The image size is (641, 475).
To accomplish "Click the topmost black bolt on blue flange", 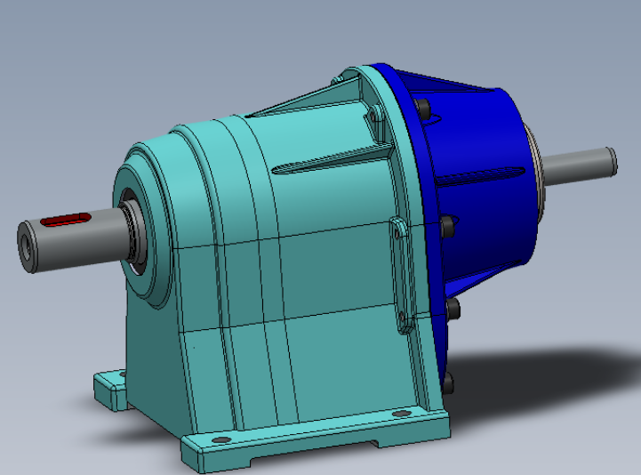I will tap(421, 109).
